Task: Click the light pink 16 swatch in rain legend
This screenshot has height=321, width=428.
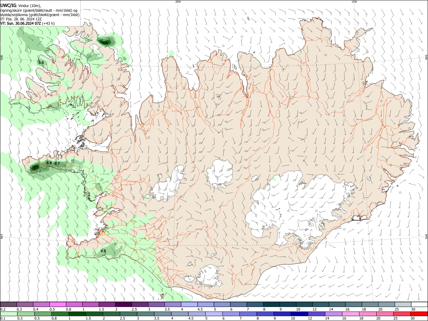Action: [350, 314]
